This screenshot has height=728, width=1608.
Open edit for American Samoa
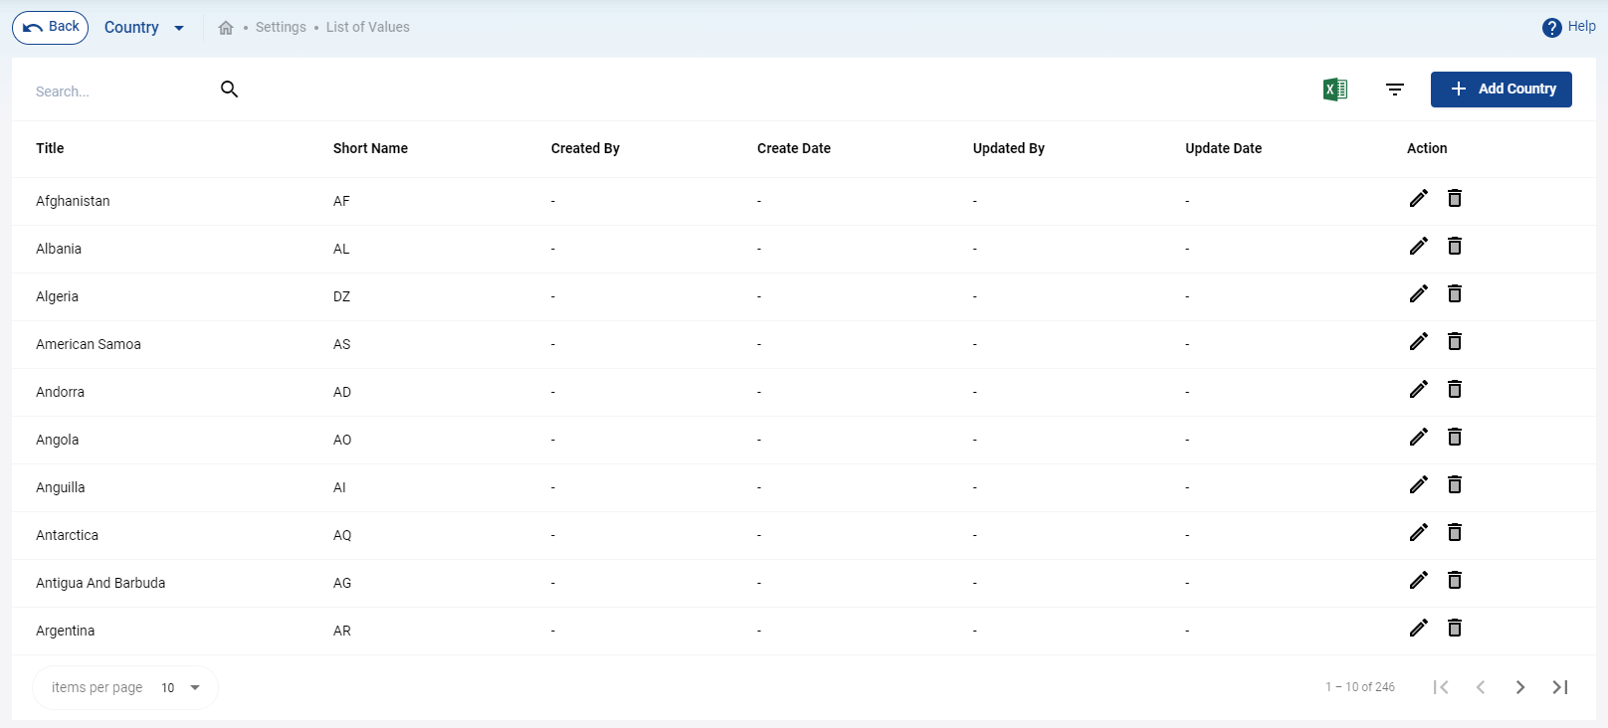click(1419, 341)
